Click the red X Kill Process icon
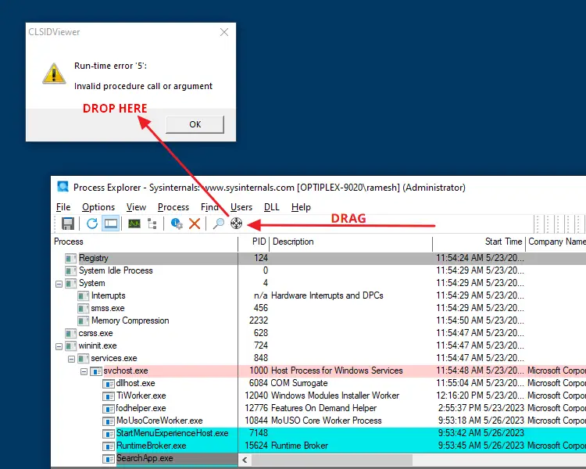The height and width of the screenshot is (469, 586). (x=195, y=224)
